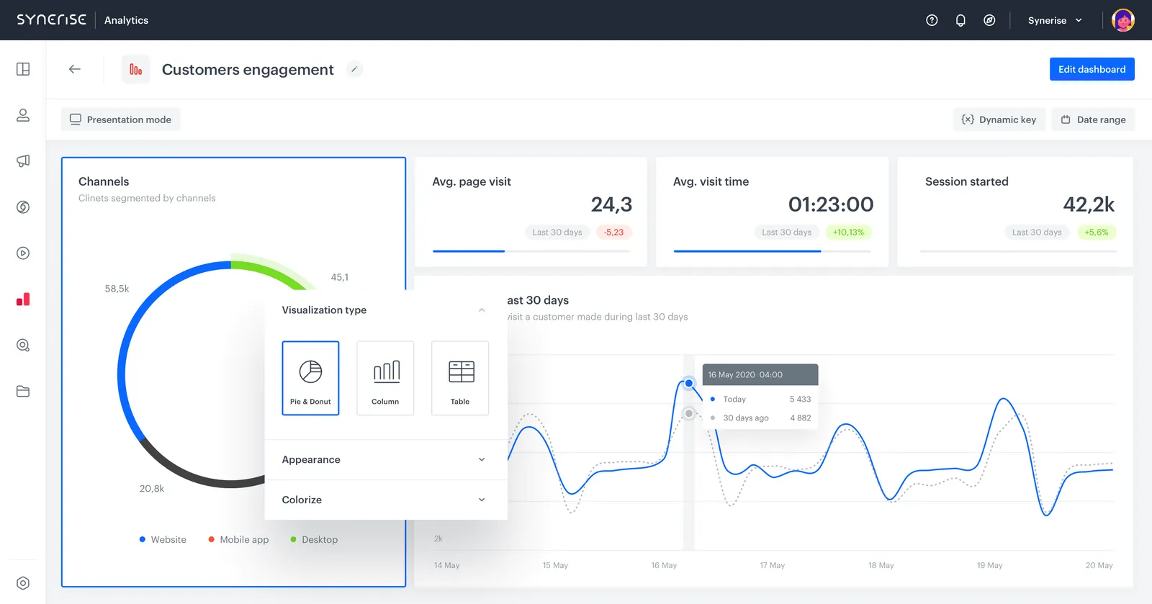Click the -5,23 red change badge
The image size is (1152, 604).
(613, 233)
